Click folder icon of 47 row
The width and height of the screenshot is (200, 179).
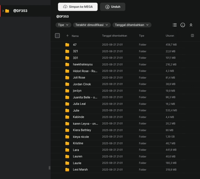tap(67, 45)
